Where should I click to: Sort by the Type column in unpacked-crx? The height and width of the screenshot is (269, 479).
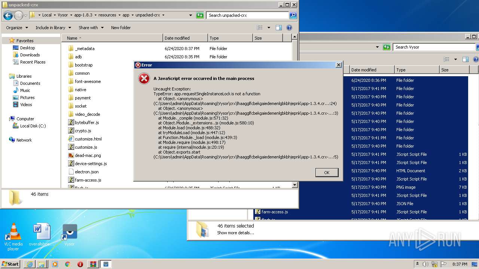click(x=230, y=38)
